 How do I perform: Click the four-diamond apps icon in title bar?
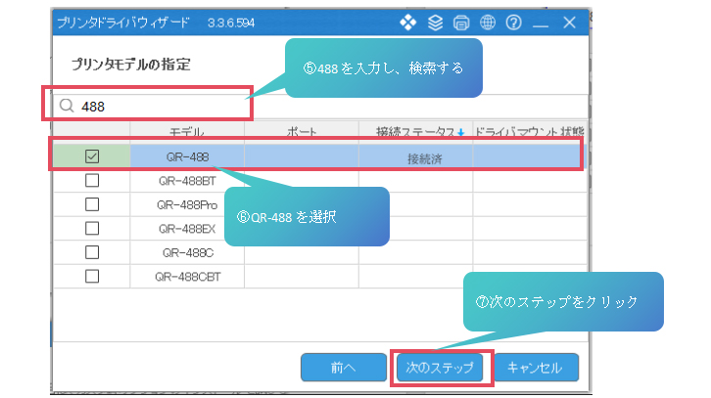tap(408, 22)
